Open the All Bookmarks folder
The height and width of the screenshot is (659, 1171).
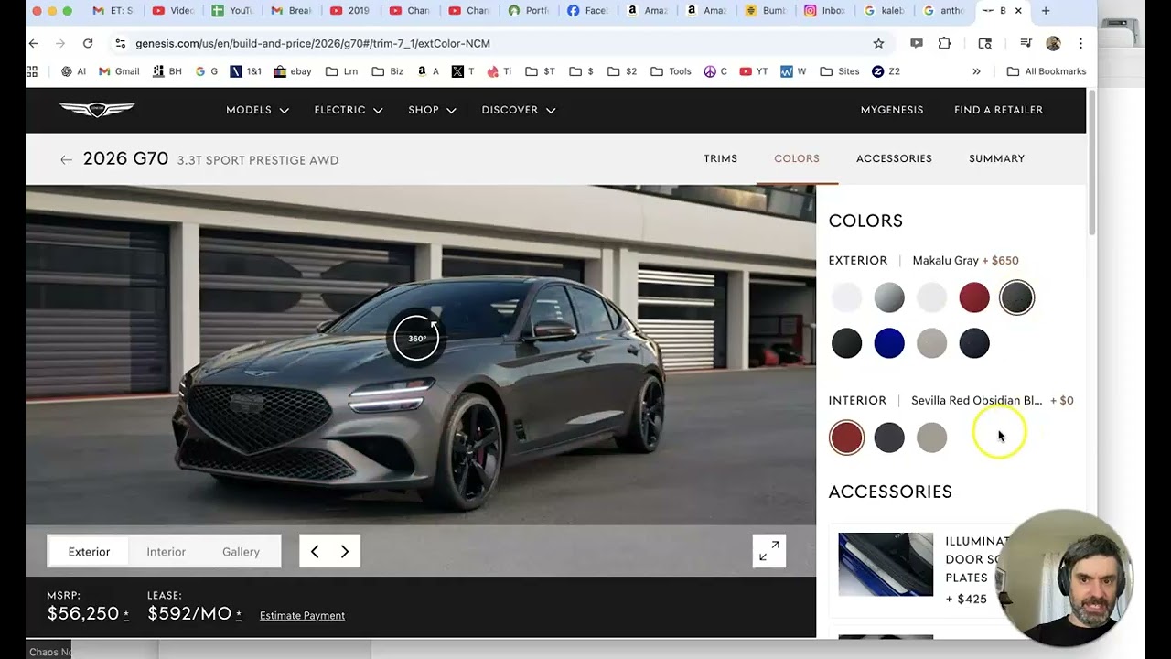click(1046, 71)
